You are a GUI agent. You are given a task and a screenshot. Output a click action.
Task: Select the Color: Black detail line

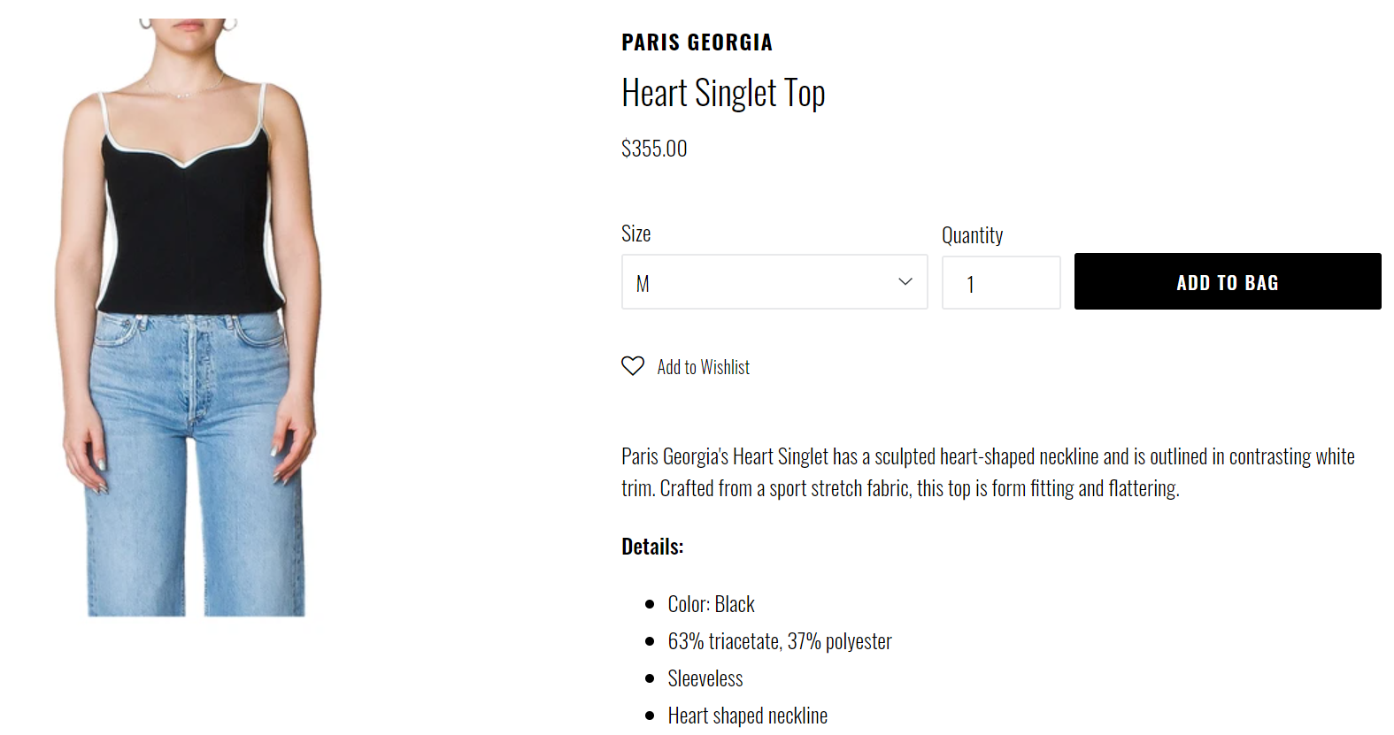coord(711,604)
